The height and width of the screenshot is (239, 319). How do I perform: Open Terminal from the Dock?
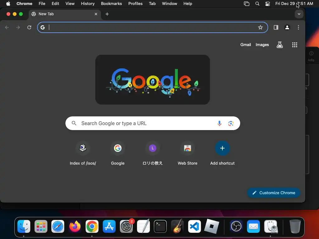[160, 226]
